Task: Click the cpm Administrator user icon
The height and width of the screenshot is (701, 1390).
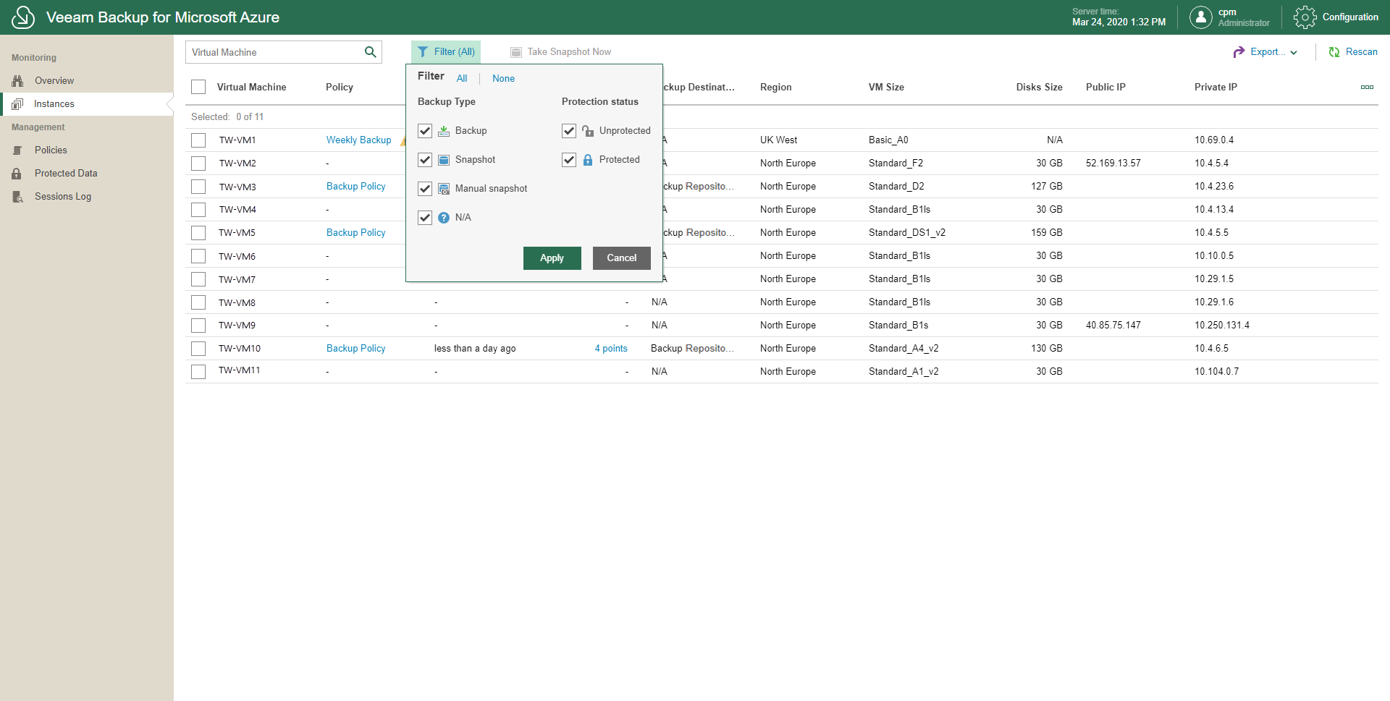Action: [1200, 17]
